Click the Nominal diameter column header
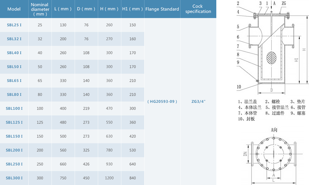This screenshot has height=185, width=309. point(40,9)
